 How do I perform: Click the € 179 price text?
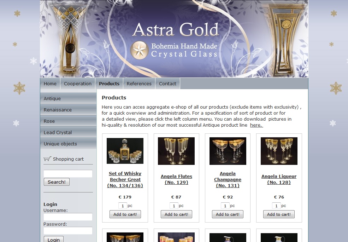(x=125, y=197)
